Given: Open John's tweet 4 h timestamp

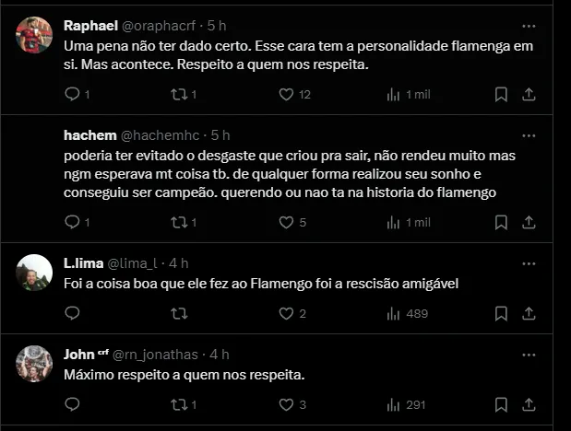Looking at the screenshot, I should click(x=220, y=355).
